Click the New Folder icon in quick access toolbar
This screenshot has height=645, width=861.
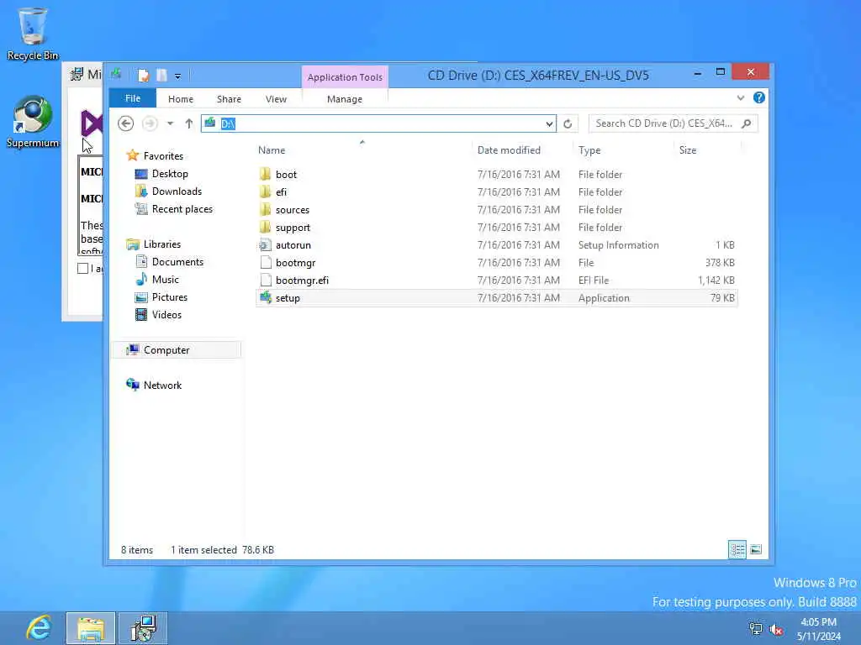pyautogui.click(x=161, y=75)
